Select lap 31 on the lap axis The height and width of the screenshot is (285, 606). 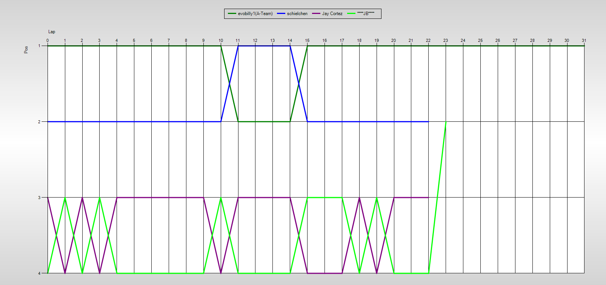click(x=584, y=40)
